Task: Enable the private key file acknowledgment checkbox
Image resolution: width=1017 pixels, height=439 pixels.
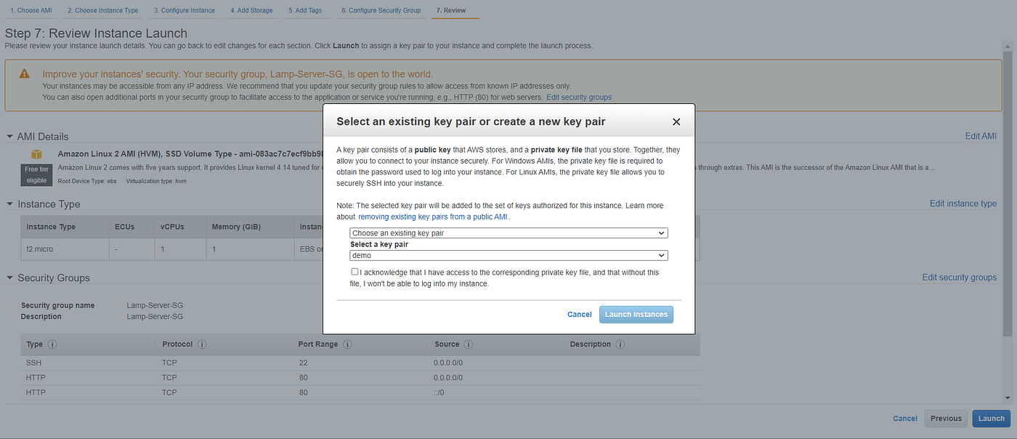Action: tap(354, 271)
